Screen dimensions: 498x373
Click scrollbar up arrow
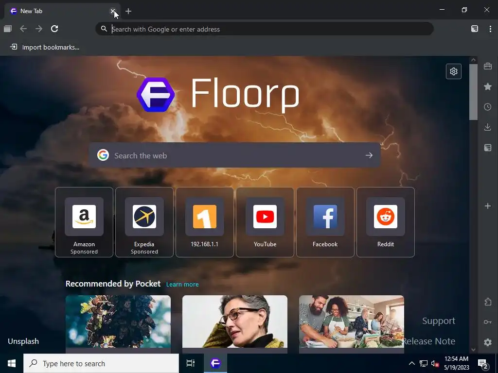click(x=474, y=60)
